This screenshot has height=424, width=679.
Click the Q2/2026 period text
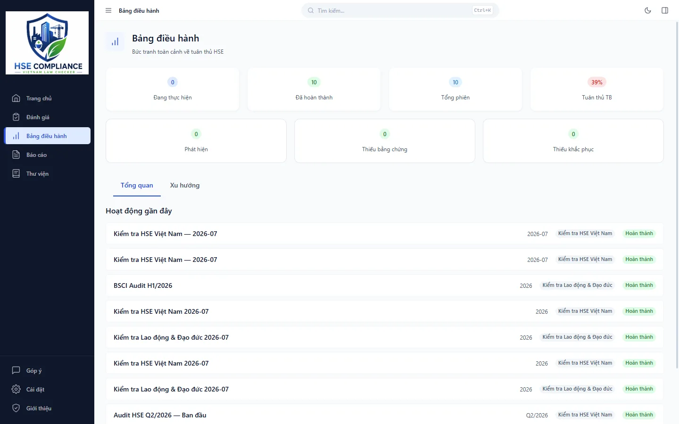pos(537,416)
